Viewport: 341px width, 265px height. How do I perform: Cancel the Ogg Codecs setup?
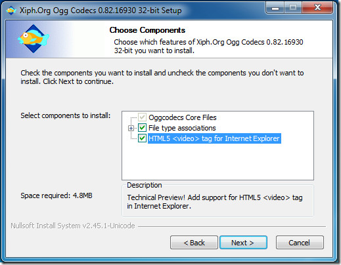pyautogui.click(x=300, y=243)
